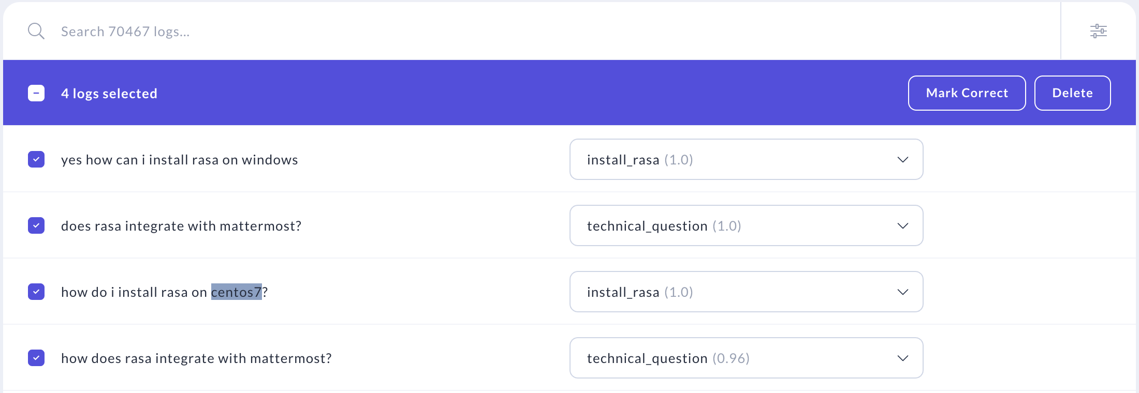Click the Mark Correct button
Image resolution: width=1139 pixels, height=393 pixels.
967,93
